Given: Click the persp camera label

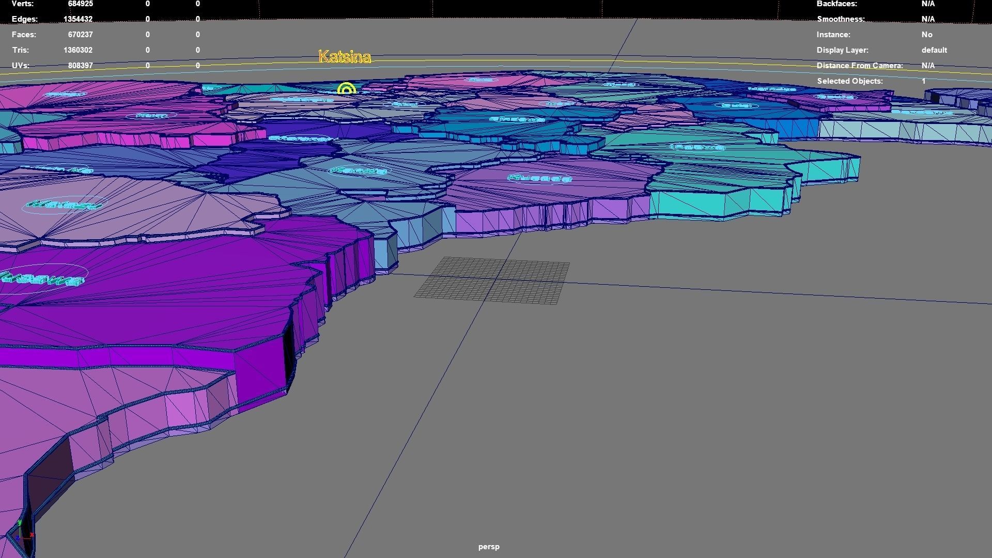Looking at the screenshot, I should tap(489, 547).
